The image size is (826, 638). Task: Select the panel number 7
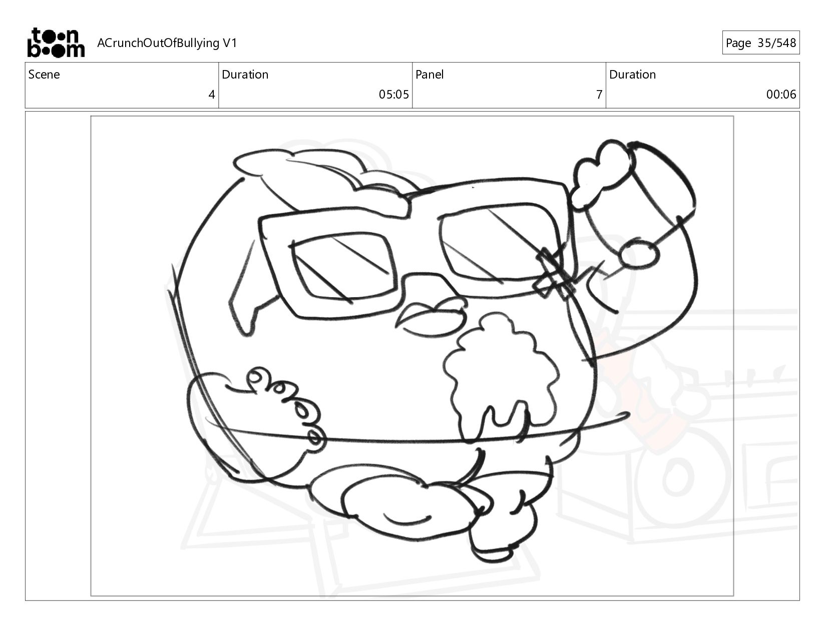(x=599, y=95)
